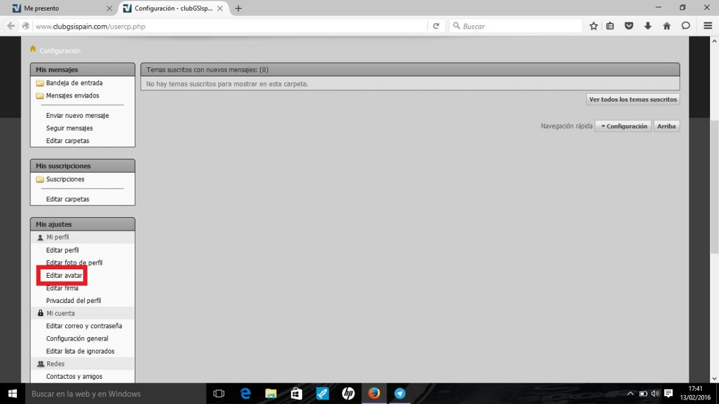Viewport: 719px width, 404px height.
Task: Click the orange home breadcrumb icon
Action: click(33, 49)
